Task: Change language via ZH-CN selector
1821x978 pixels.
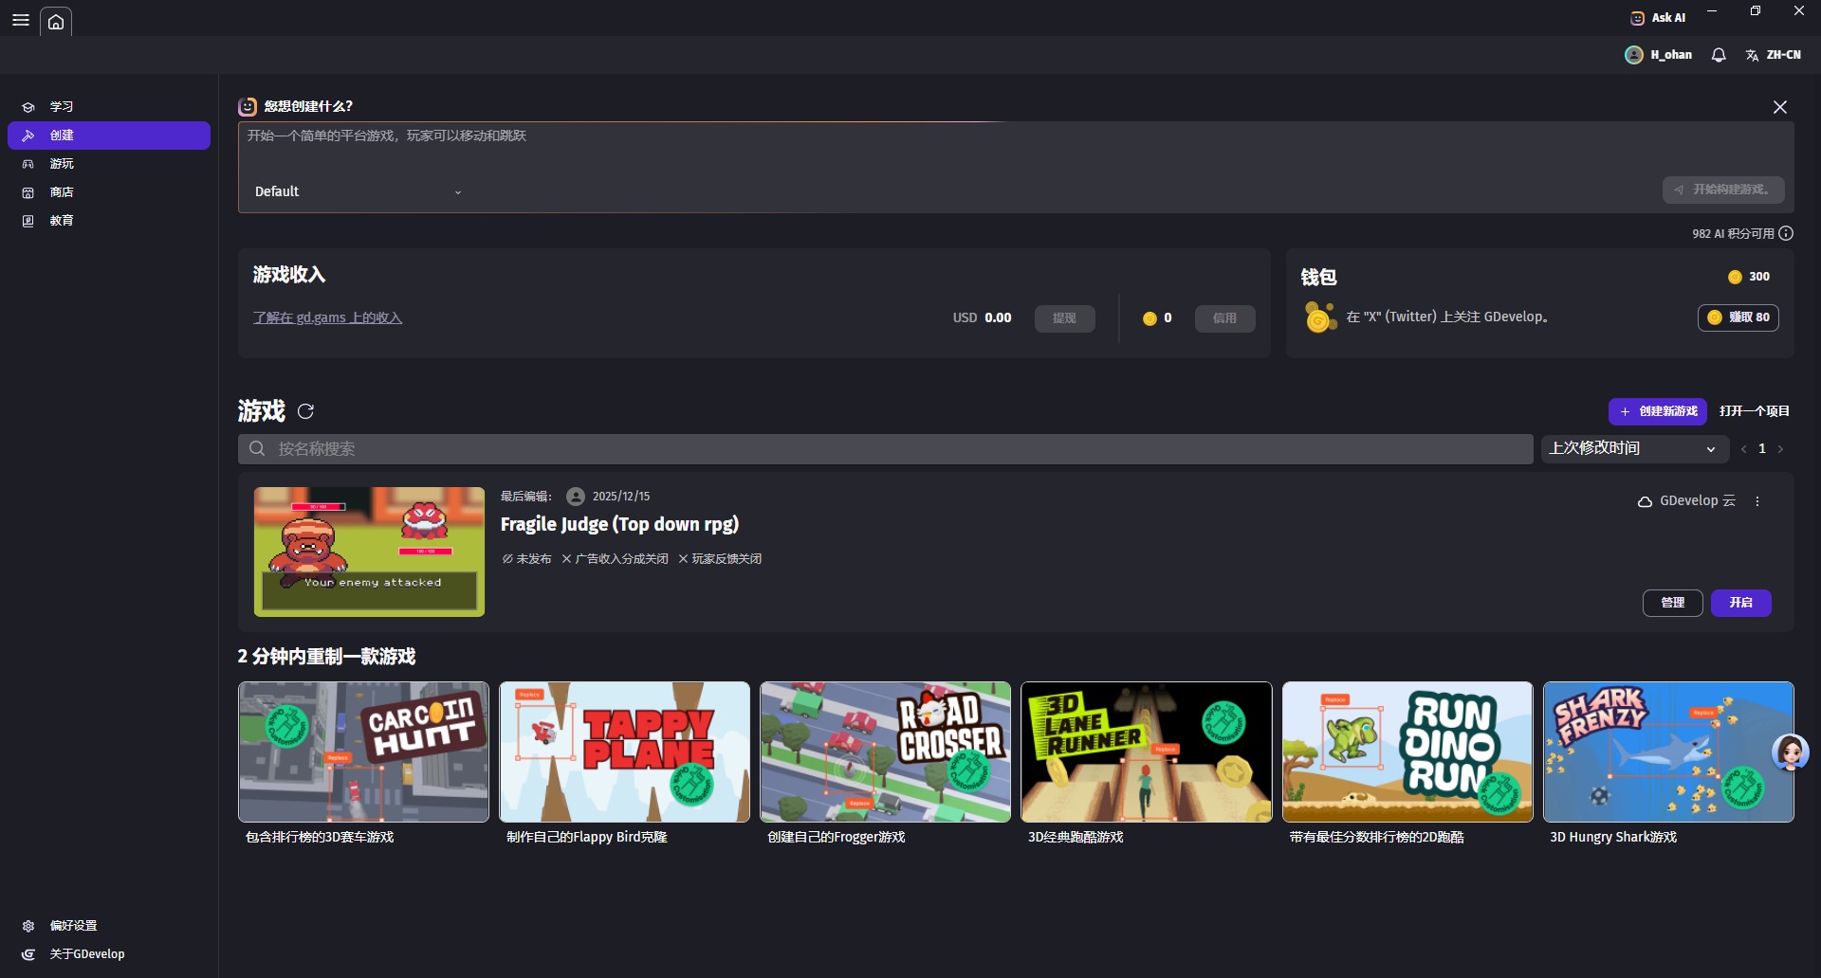Action: click(1773, 55)
